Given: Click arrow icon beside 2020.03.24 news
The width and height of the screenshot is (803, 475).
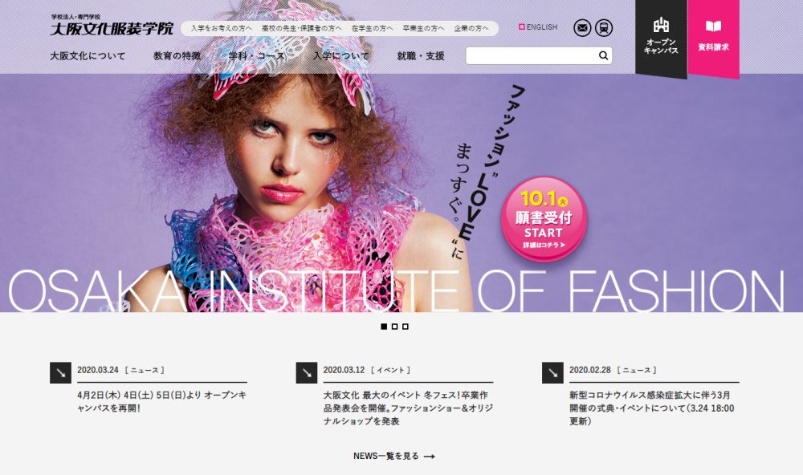Looking at the screenshot, I should click(60, 372).
